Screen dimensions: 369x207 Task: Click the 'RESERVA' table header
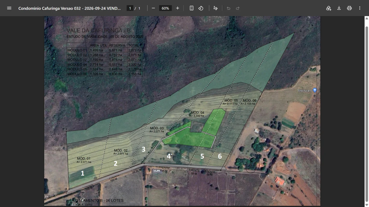tap(117, 46)
